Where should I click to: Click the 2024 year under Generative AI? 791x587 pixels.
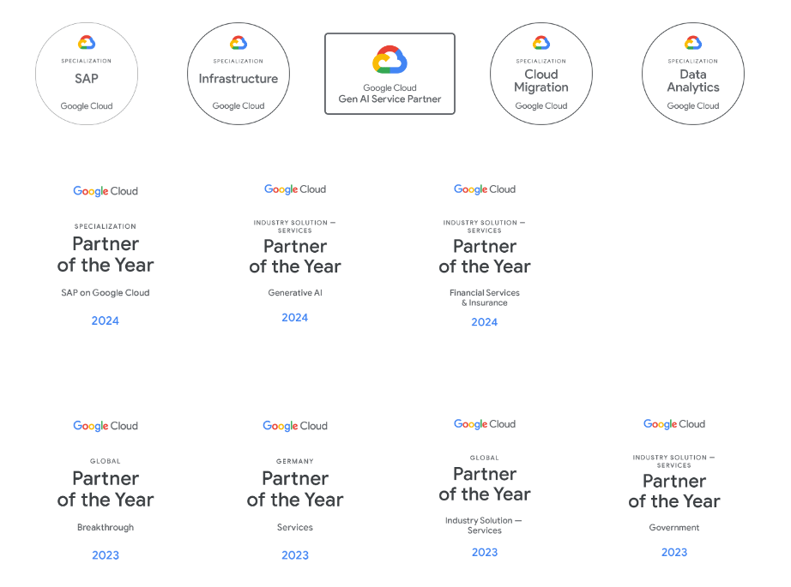(x=294, y=317)
